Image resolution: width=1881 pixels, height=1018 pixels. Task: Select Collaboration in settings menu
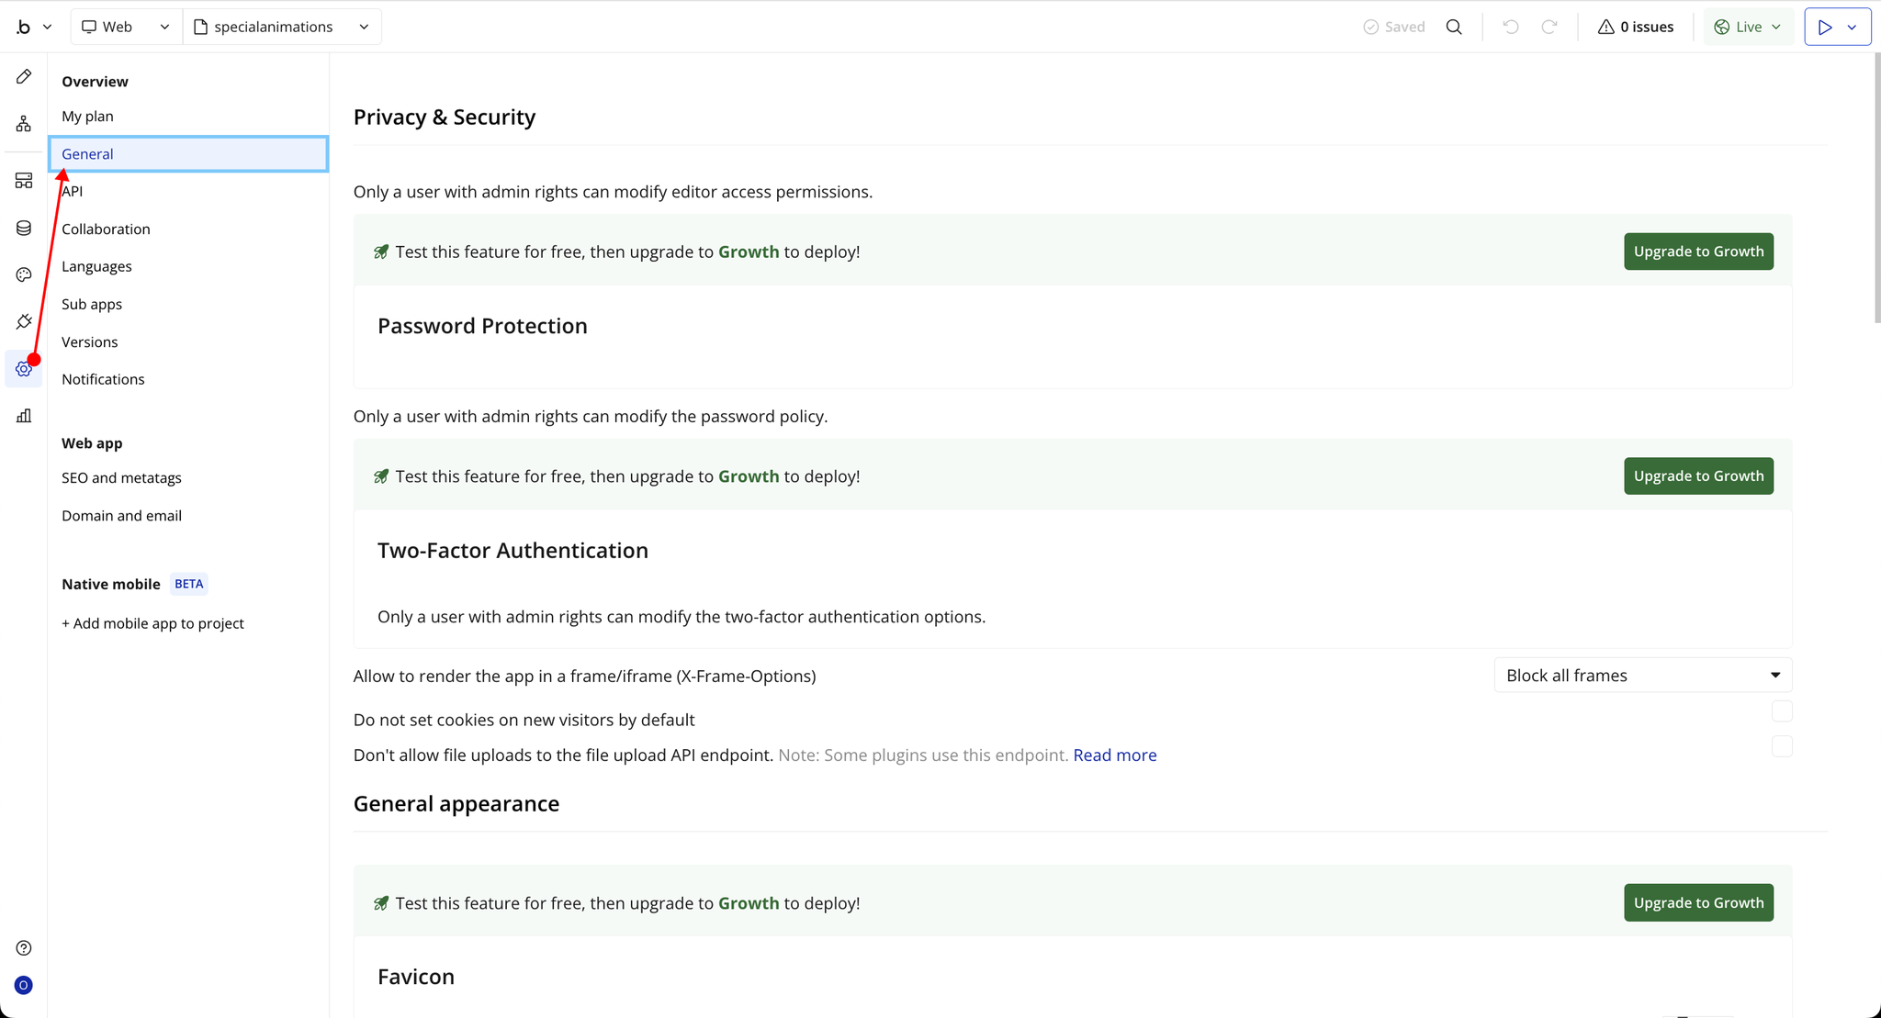[106, 229]
